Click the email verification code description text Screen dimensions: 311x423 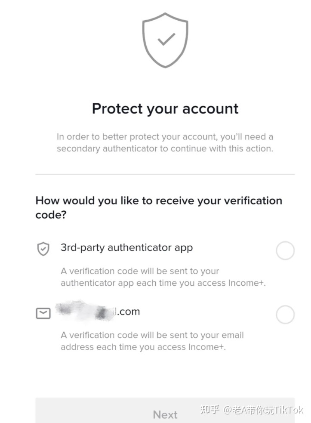click(x=152, y=341)
